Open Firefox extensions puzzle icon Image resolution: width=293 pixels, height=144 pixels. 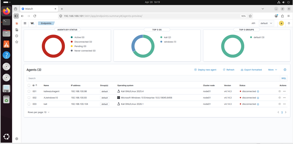pos(282,16)
